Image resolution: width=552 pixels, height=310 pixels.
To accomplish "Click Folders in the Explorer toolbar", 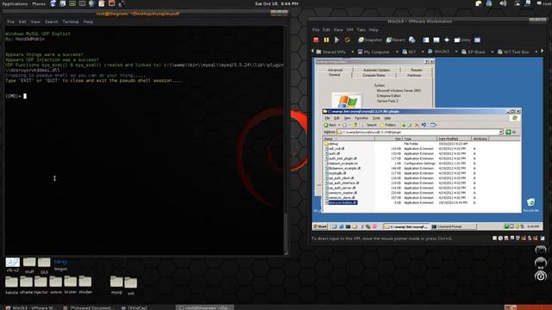I will tap(387, 125).
